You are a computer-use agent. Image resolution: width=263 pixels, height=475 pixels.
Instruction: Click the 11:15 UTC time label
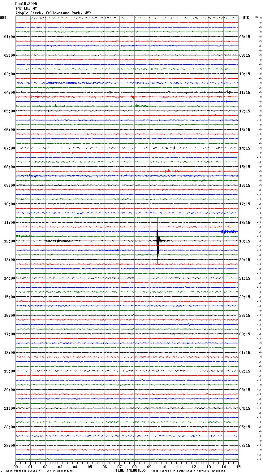[x=245, y=93]
